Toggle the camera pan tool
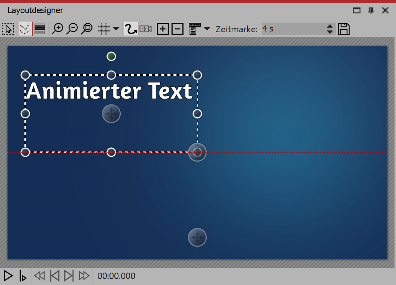 tap(146, 28)
